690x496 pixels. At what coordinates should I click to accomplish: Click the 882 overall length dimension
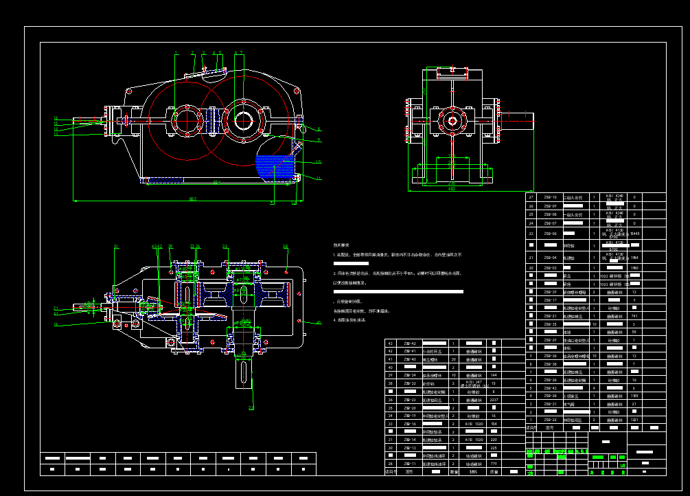click(193, 199)
